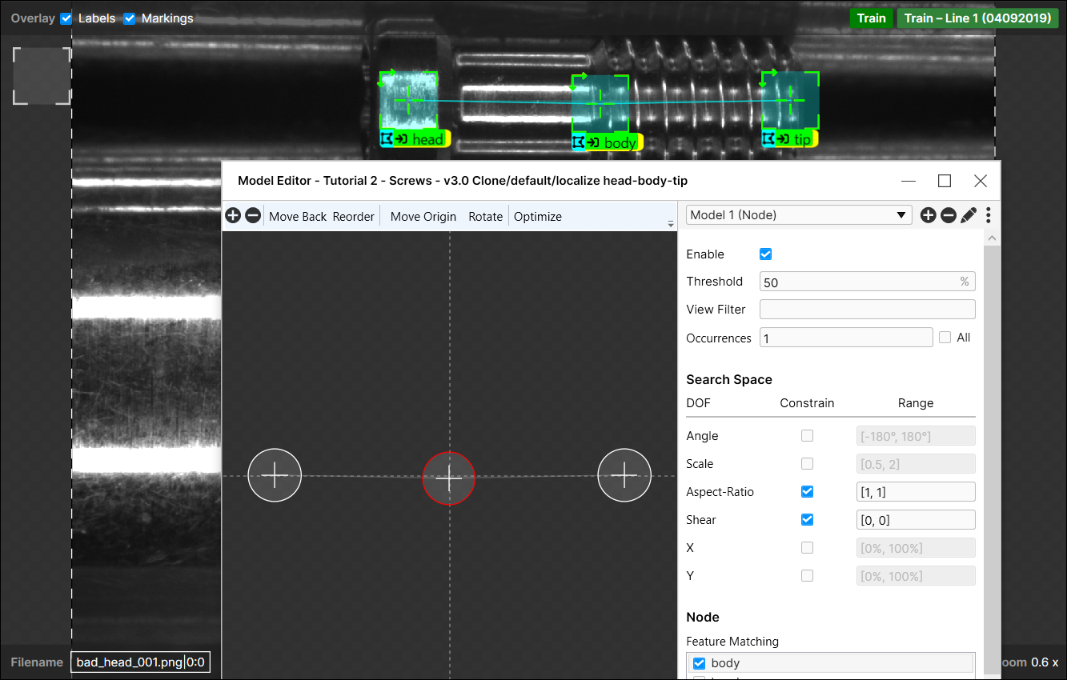
Task: Open the three-dot model options menu
Action: (989, 215)
